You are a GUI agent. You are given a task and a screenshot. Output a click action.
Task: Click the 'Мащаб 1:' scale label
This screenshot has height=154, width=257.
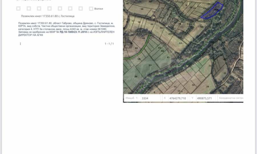pos(132,98)
